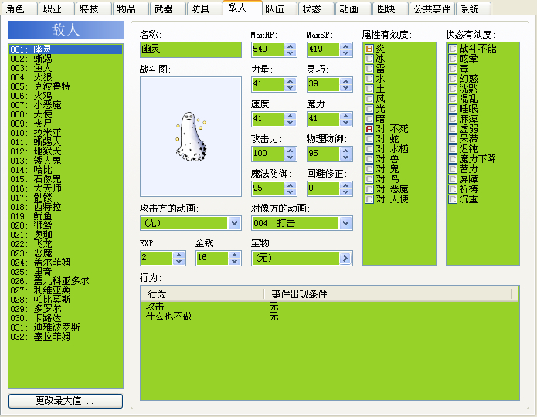Switch to the 角色 tab

[x=19, y=9]
